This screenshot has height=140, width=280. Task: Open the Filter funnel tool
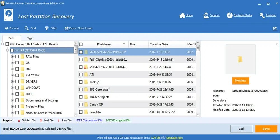click(46, 28)
